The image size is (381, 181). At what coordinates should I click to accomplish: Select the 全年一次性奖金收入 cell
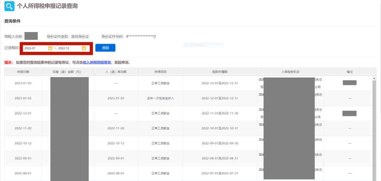point(161,98)
